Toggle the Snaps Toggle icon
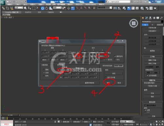The width and height of the screenshot is (164, 126). click(77, 8)
